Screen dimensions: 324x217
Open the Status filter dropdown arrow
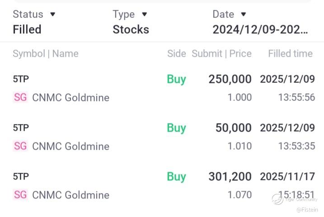click(x=53, y=14)
